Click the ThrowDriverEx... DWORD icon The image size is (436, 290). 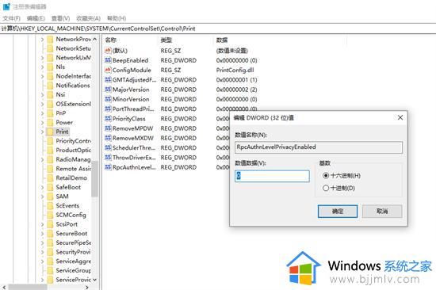108,158
